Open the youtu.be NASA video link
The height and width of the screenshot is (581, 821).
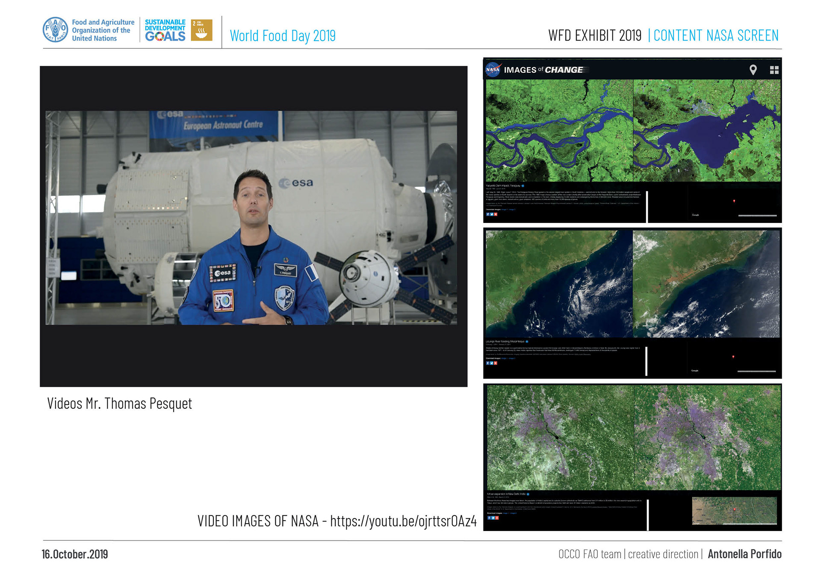point(403,521)
